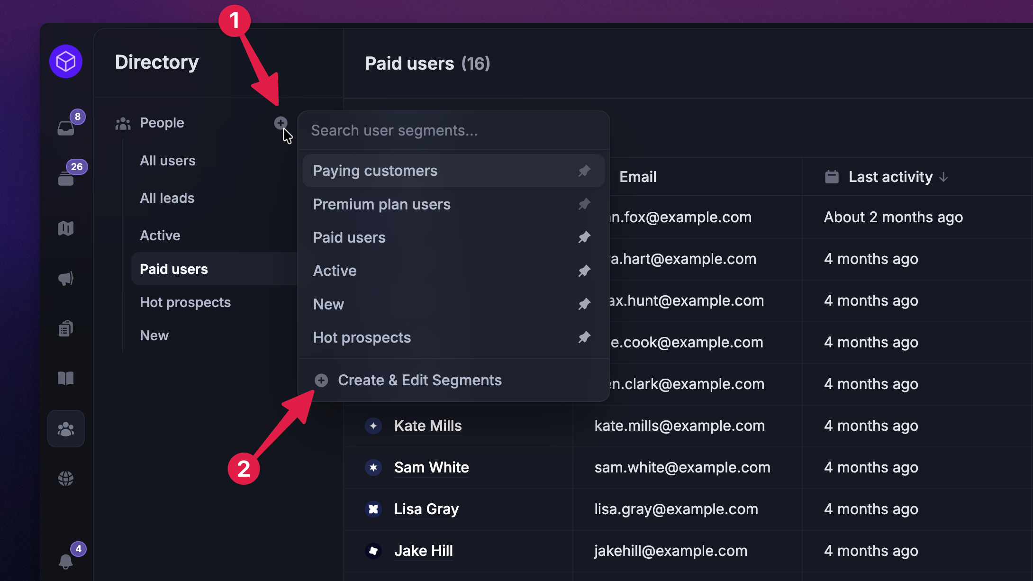
Task: Open the inbox icon with badge 8
Action: coord(66,128)
